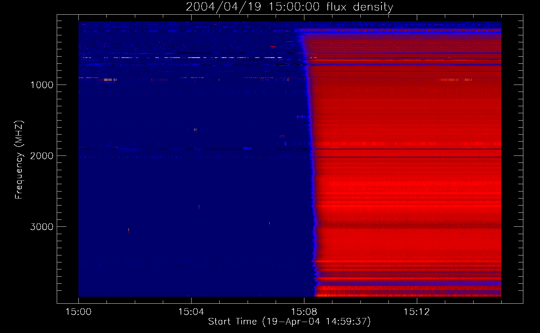Click the 3000 frequency tick label
The width and height of the screenshot is (540, 333).
coord(42,226)
